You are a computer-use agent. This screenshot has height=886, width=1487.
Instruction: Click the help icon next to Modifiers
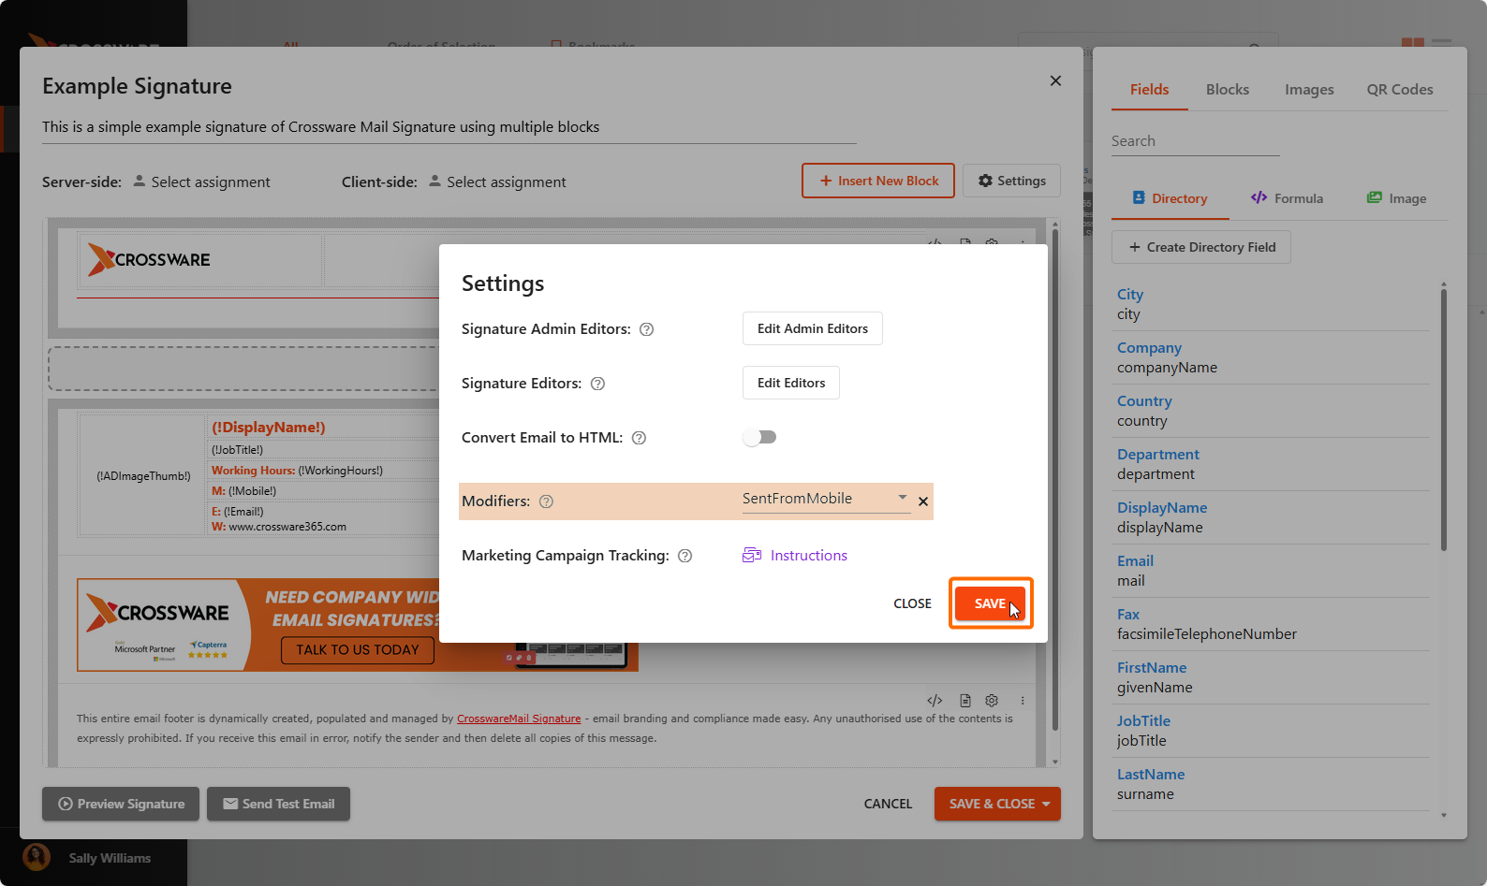[546, 501]
